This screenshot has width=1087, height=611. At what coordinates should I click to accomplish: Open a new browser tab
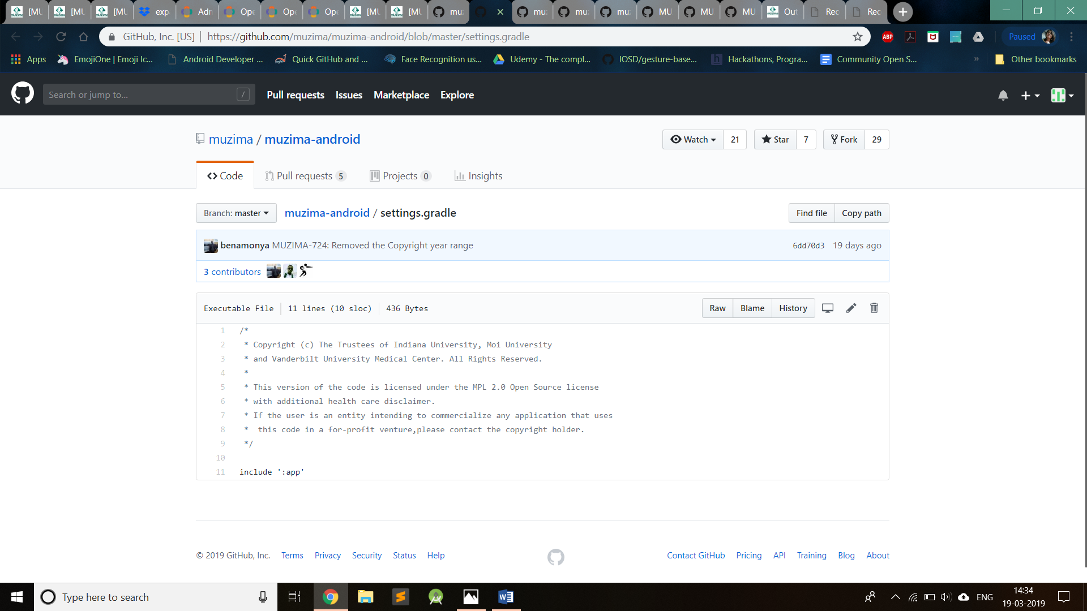[x=902, y=11]
